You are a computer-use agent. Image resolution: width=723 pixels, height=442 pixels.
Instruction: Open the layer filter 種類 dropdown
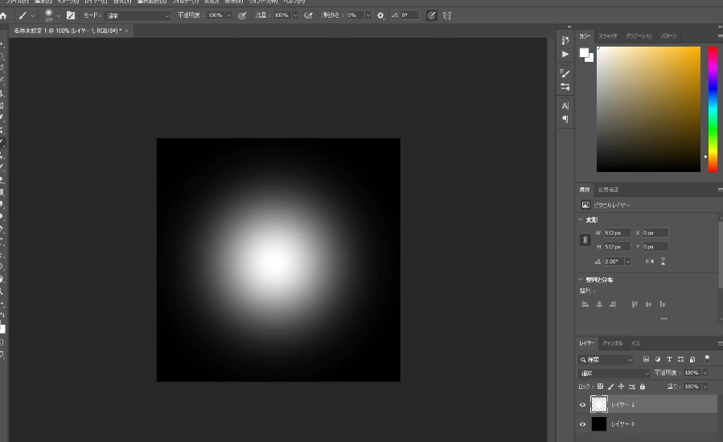606,359
